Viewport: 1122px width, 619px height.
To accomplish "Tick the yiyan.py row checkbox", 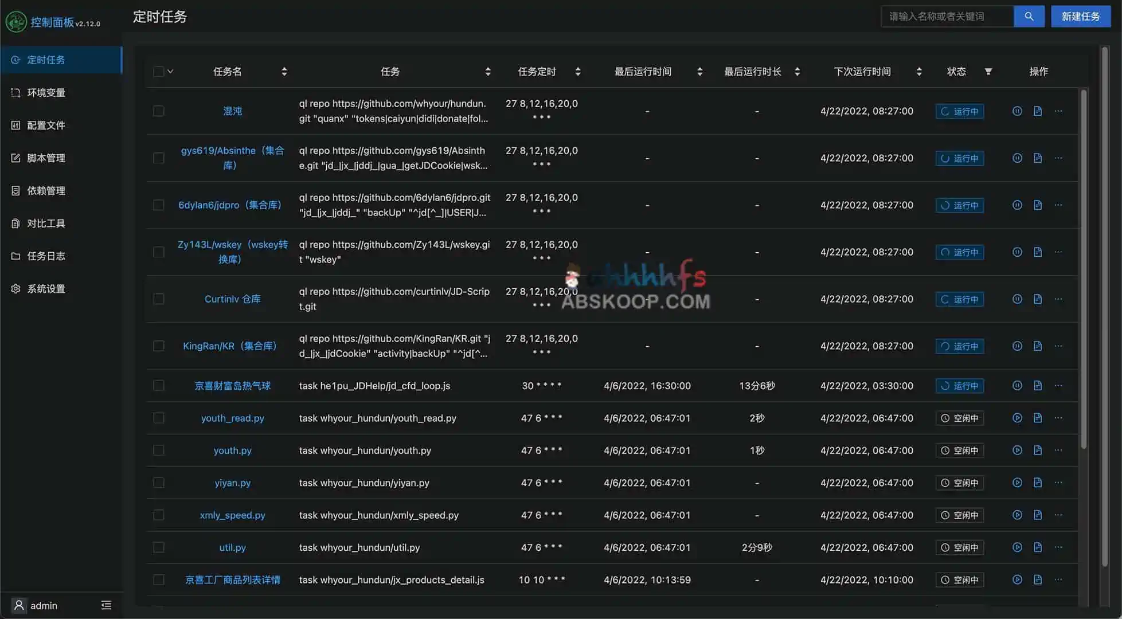I will tap(159, 483).
